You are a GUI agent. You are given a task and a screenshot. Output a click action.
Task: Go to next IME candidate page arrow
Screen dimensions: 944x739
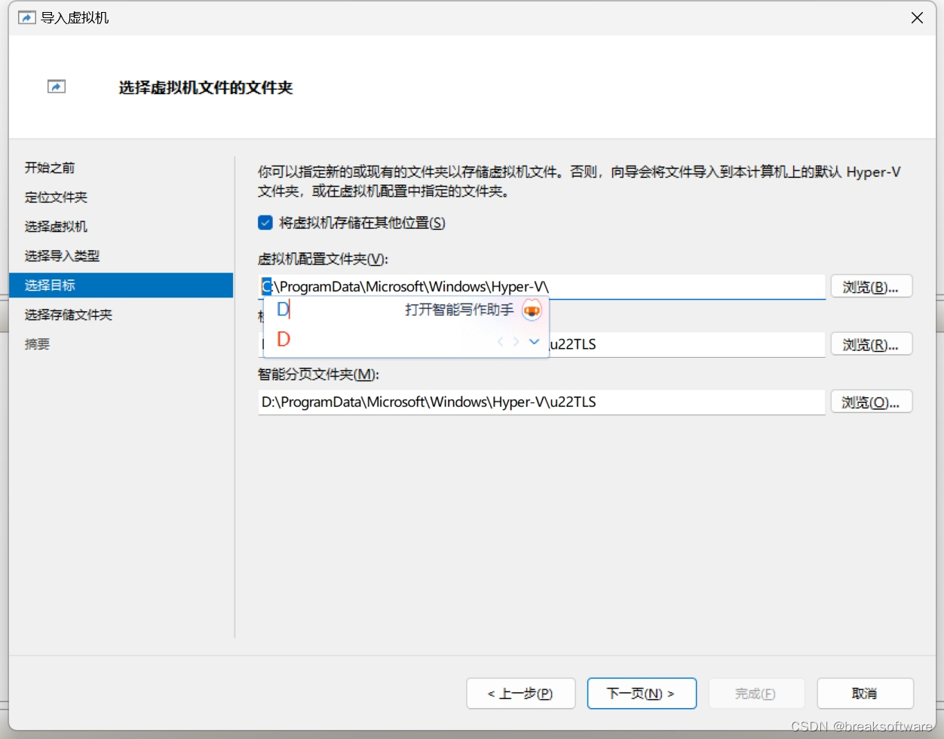[516, 342]
